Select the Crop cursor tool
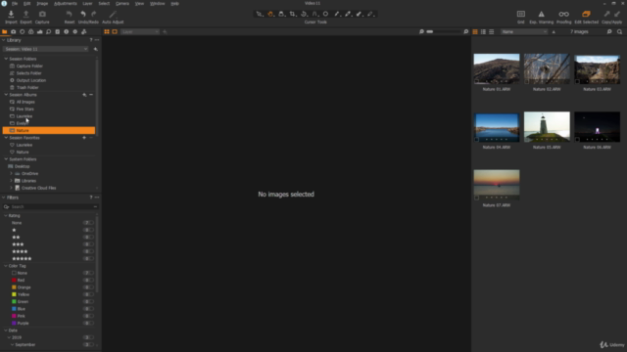 coord(293,14)
